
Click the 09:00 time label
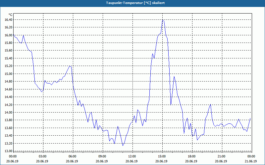tap(103, 156)
